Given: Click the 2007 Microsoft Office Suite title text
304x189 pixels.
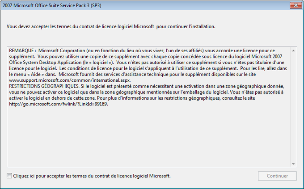Looking at the screenshot, I should (x=52, y=5).
